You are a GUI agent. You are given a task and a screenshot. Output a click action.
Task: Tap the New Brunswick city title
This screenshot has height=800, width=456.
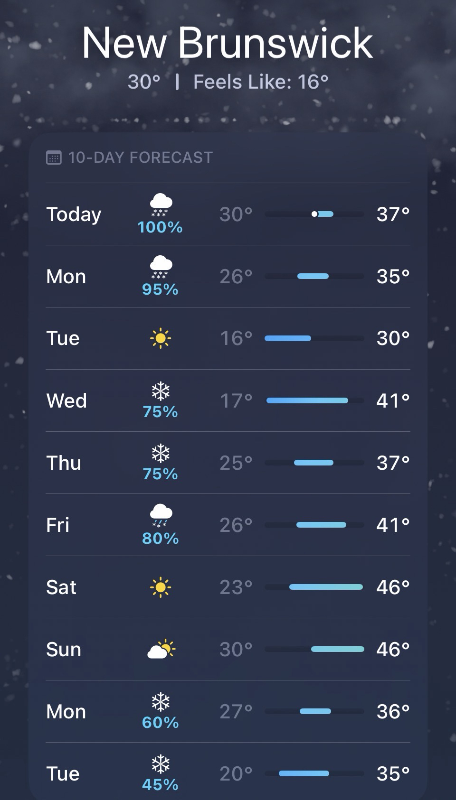tap(228, 43)
